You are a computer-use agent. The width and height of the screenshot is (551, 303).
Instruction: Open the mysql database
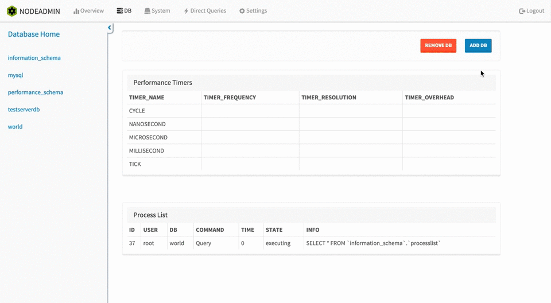[x=15, y=75]
